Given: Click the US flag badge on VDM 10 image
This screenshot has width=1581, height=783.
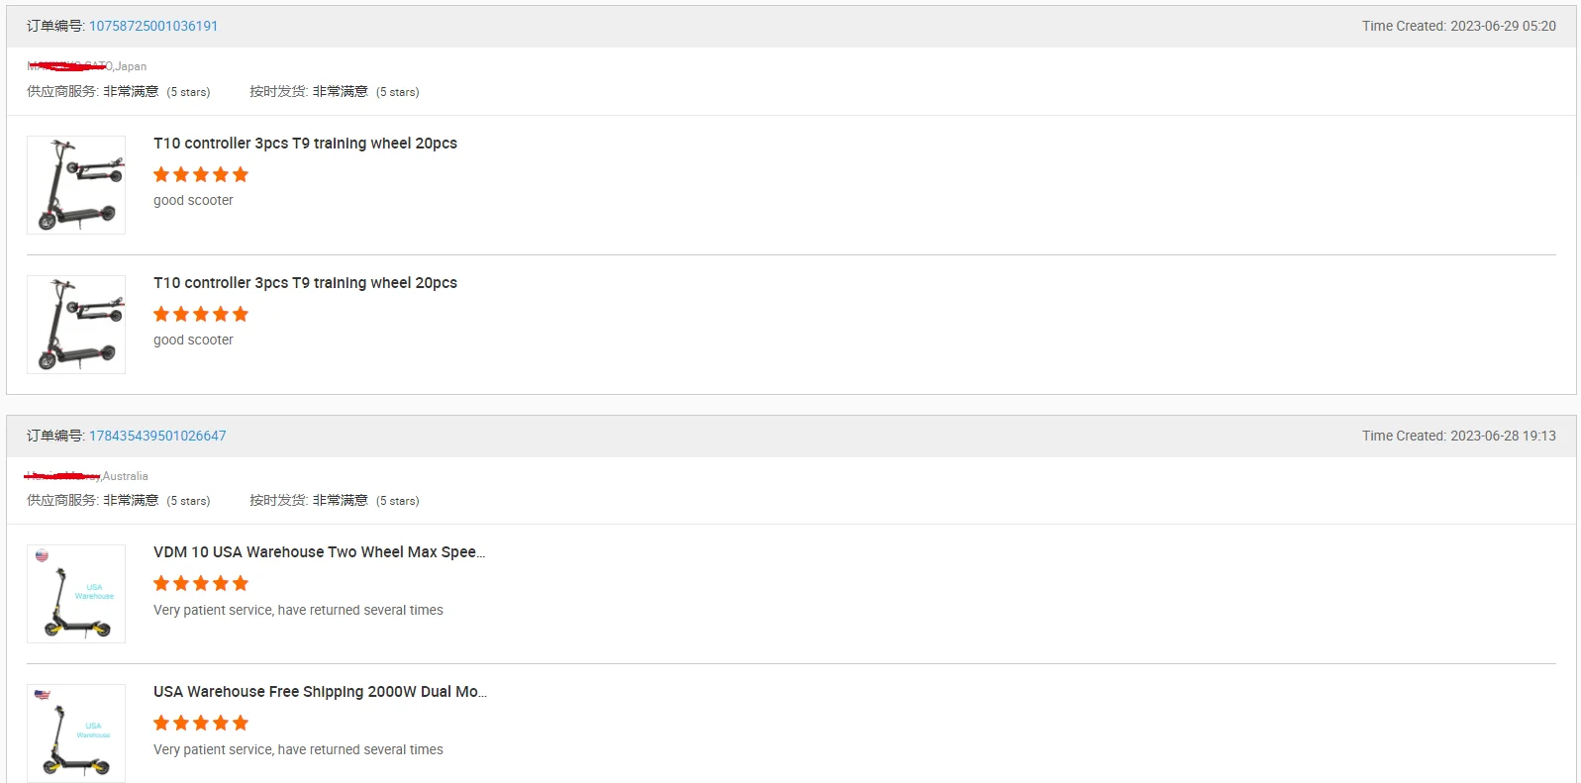Looking at the screenshot, I should tap(42, 556).
